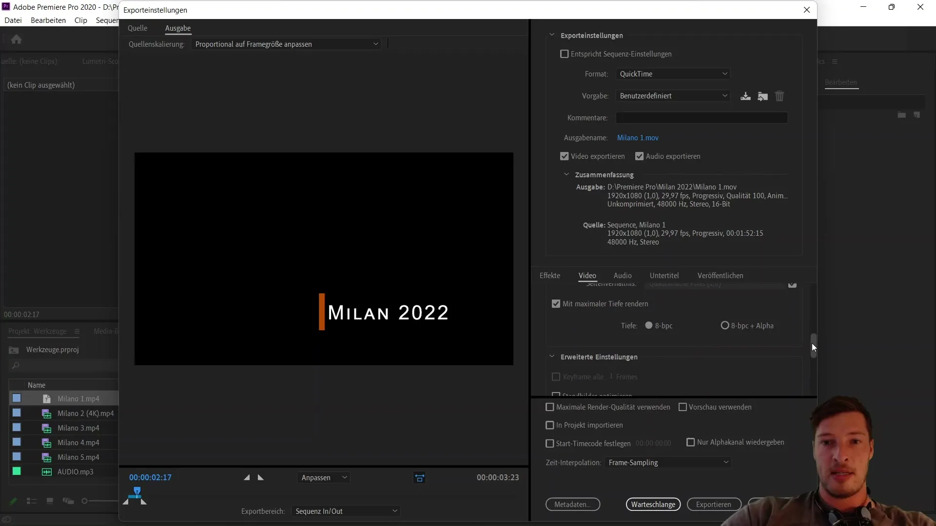Click the save preset download icon
Viewport: 936px width, 526px height.
point(745,96)
